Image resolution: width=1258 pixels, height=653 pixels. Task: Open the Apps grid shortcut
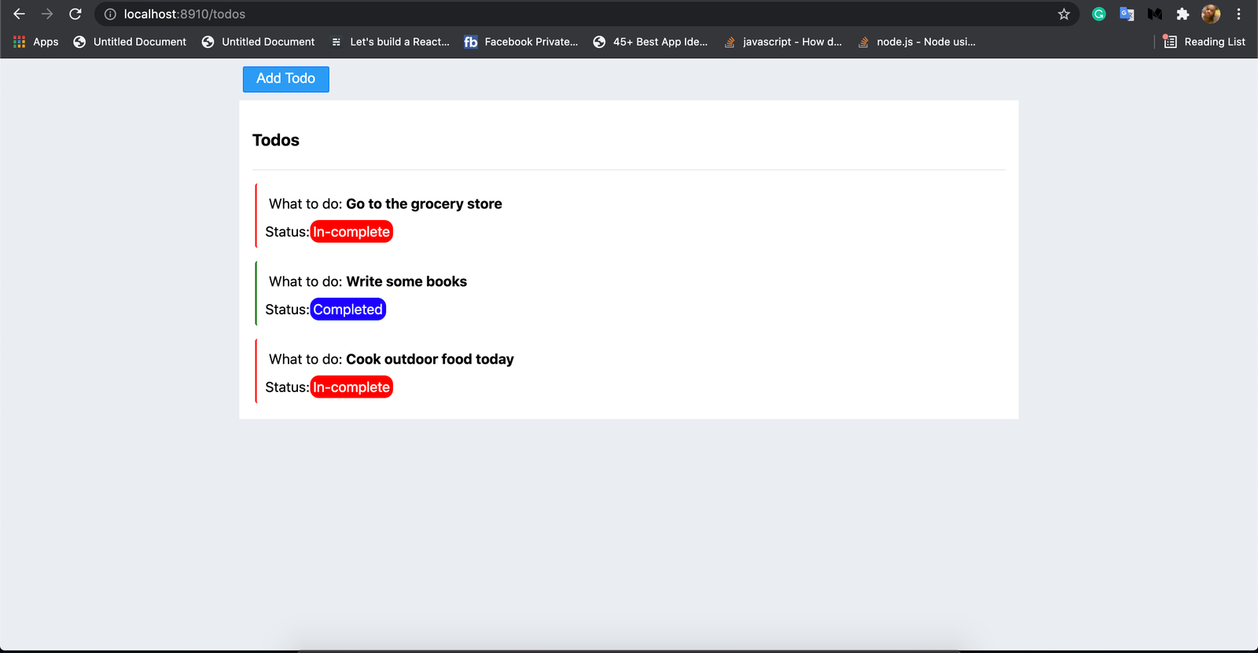click(x=36, y=42)
